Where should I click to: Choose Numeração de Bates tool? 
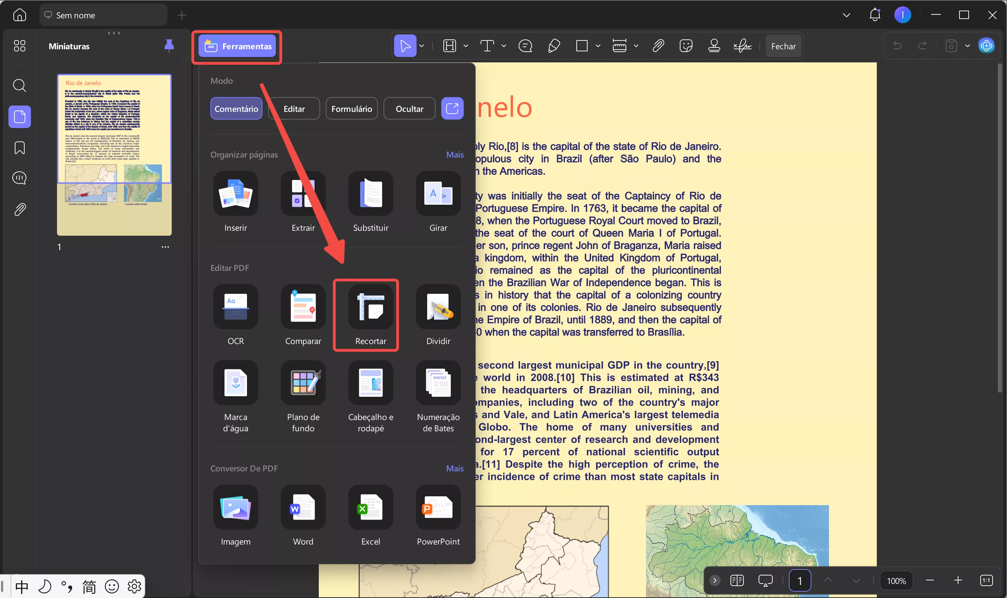point(438,383)
